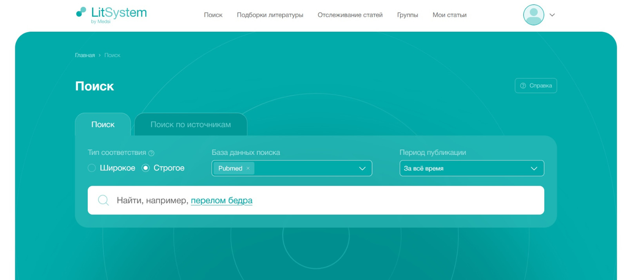Open Мои статьи in the navigation
The height and width of the screenshot is (280, 627).
[x=449, y=15]
